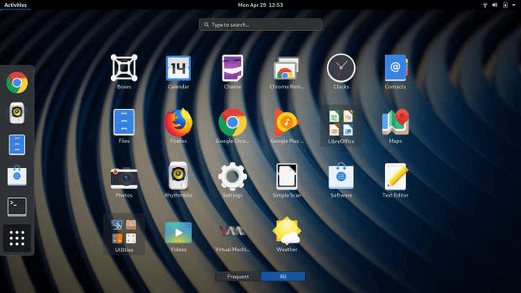The image size is (521, 293).
Task: Switch to the Frequent apps tab
Action: tap(237, 277)
